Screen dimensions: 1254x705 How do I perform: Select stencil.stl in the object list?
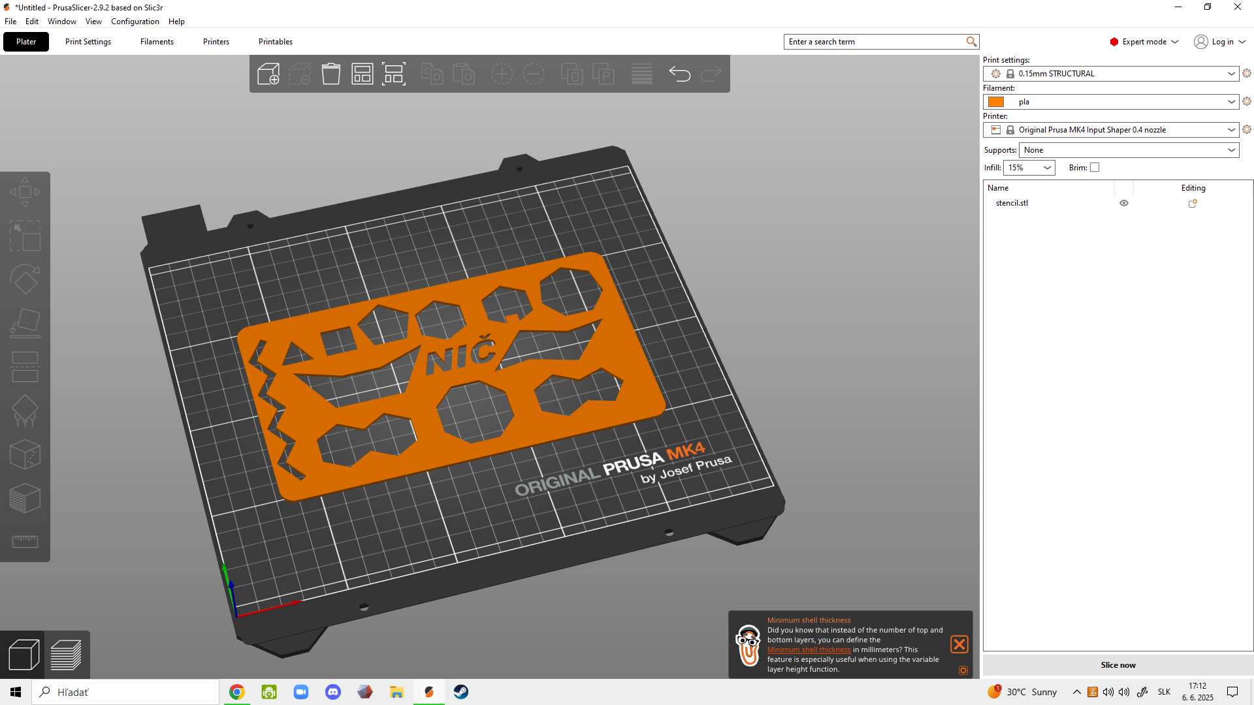click(1012, 203)
